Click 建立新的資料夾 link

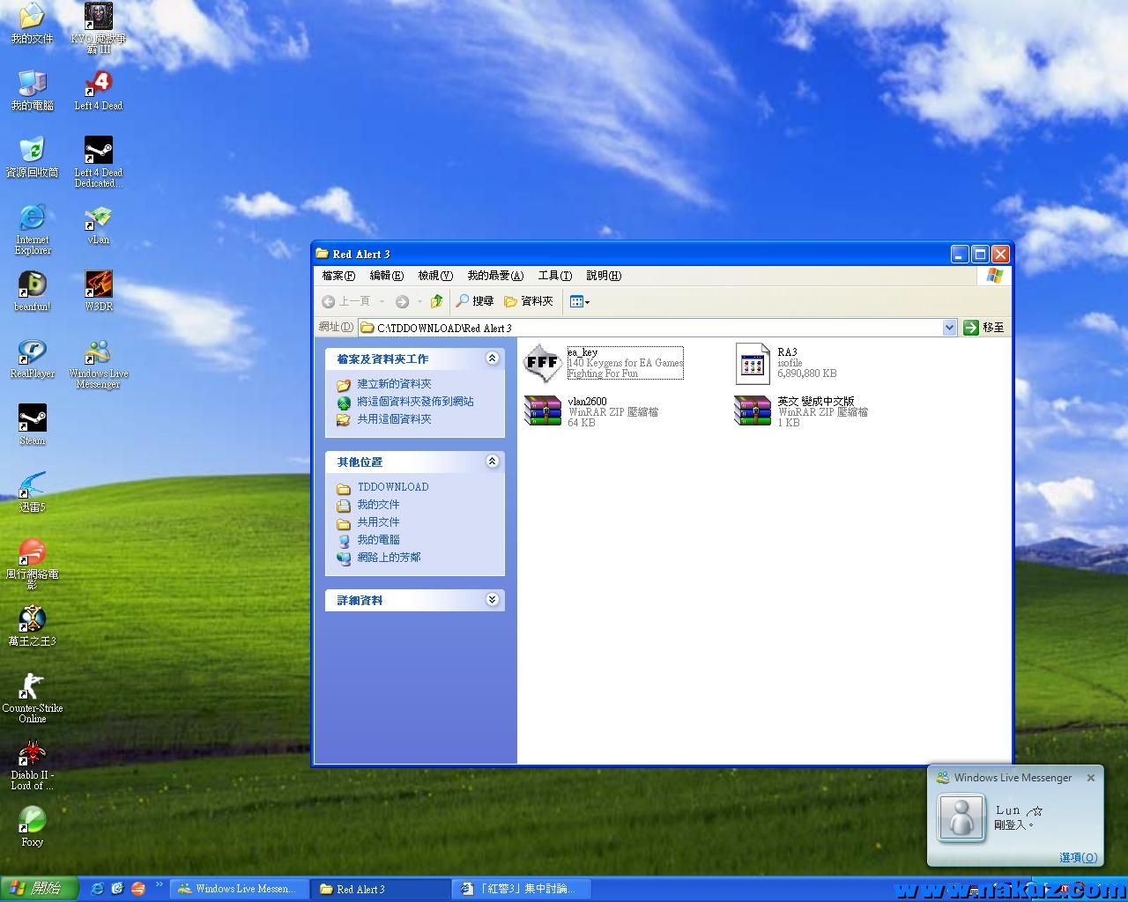tap(394, 384)
